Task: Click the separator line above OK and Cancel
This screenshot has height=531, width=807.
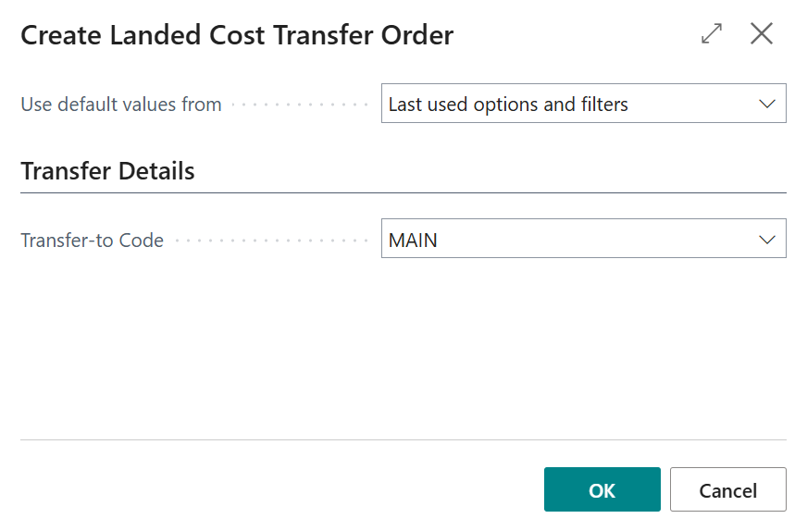Action: tap(403, 439)
